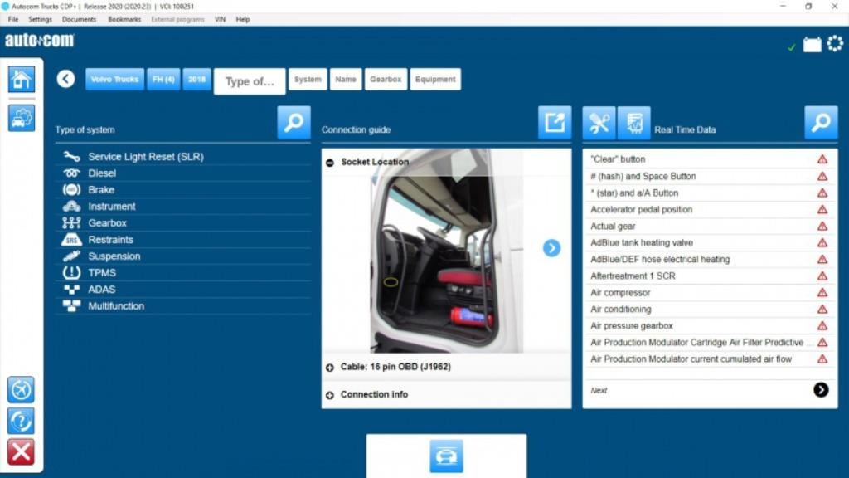Activate the airplane mode sidebar icon
The width and height of the screenshot is (849, 478).
[x=21, y=389]
